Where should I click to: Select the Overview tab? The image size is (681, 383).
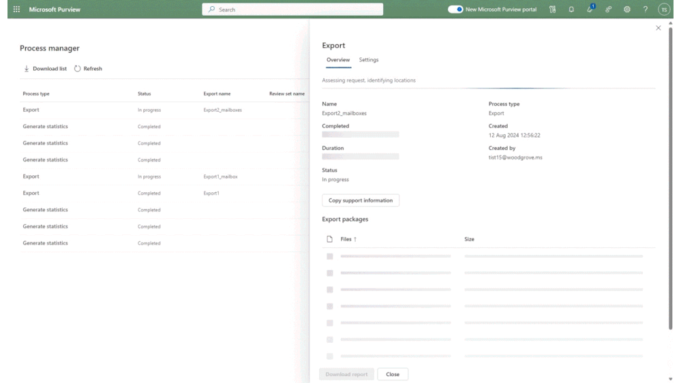point(338,60)
